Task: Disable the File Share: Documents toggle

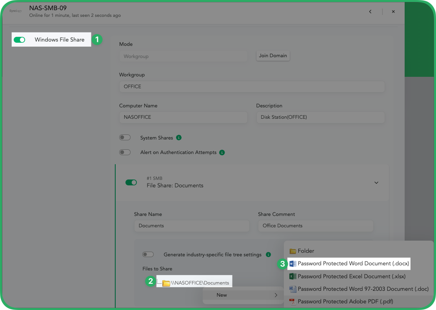Action: [131, 182]
